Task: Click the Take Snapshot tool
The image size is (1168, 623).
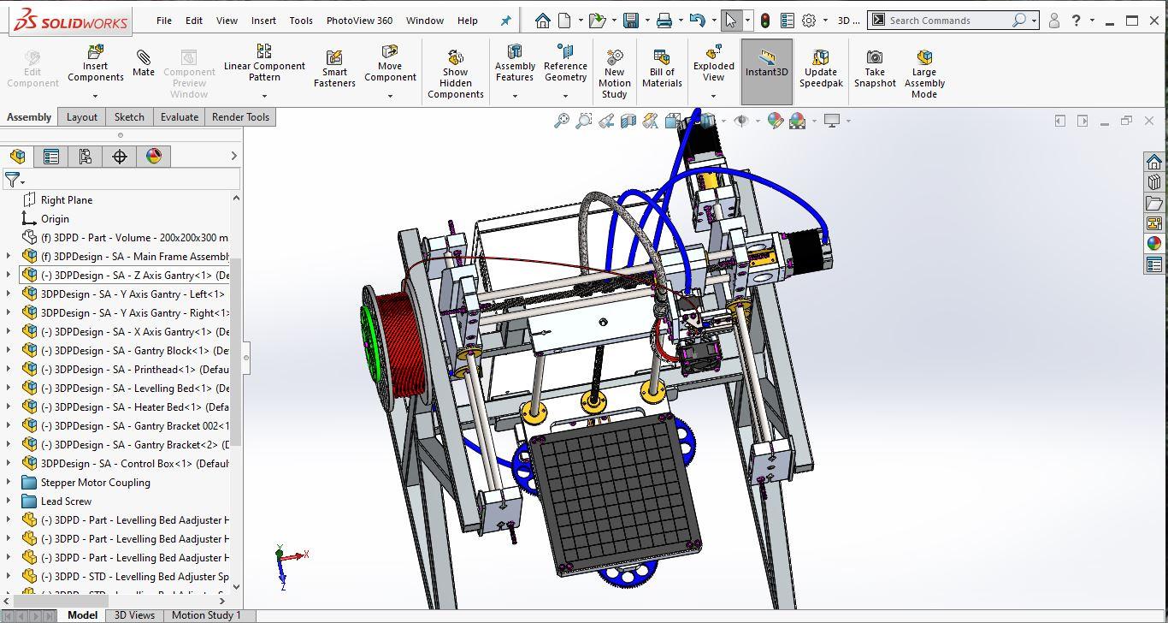Action: tap(875, 67)
